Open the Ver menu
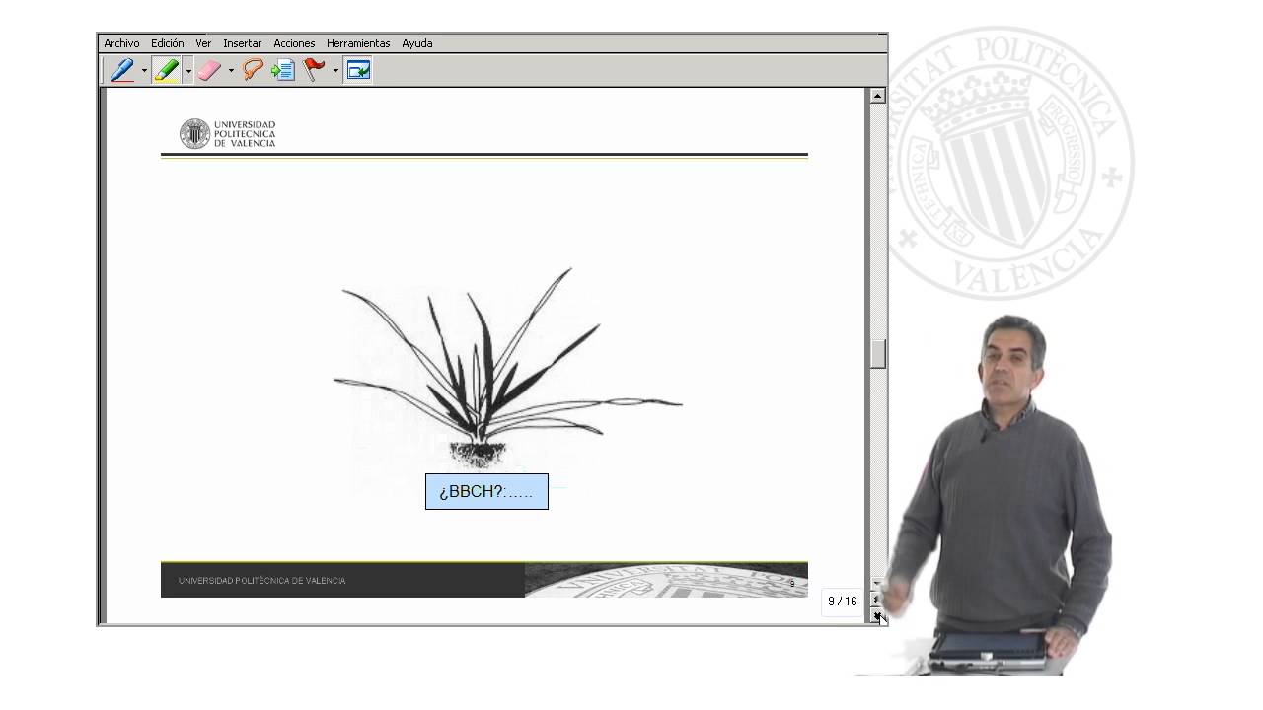 click(x=203, y=43)
